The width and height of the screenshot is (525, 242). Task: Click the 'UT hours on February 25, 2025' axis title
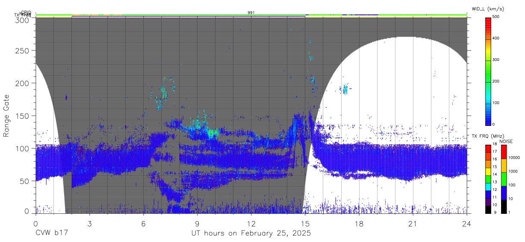pos(251,234)
